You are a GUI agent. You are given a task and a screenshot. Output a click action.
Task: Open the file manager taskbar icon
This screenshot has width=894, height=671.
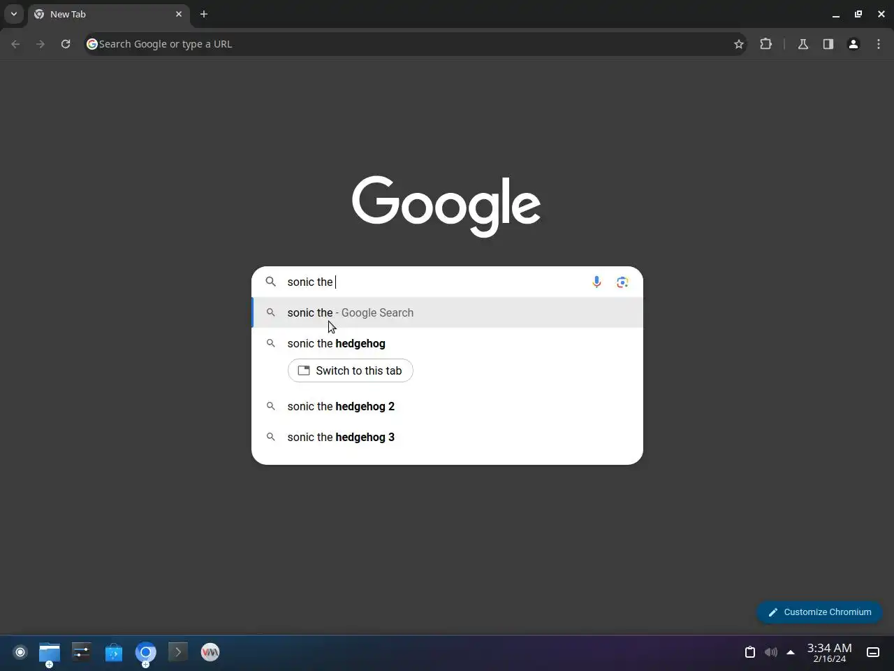coord(50,652)
